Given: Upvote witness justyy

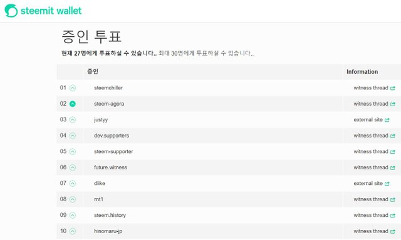Looking at the screenshot, I should [73, 120].
